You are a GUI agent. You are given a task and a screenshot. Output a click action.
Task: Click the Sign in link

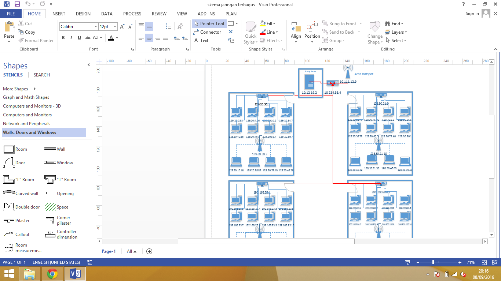coord(472,14)
